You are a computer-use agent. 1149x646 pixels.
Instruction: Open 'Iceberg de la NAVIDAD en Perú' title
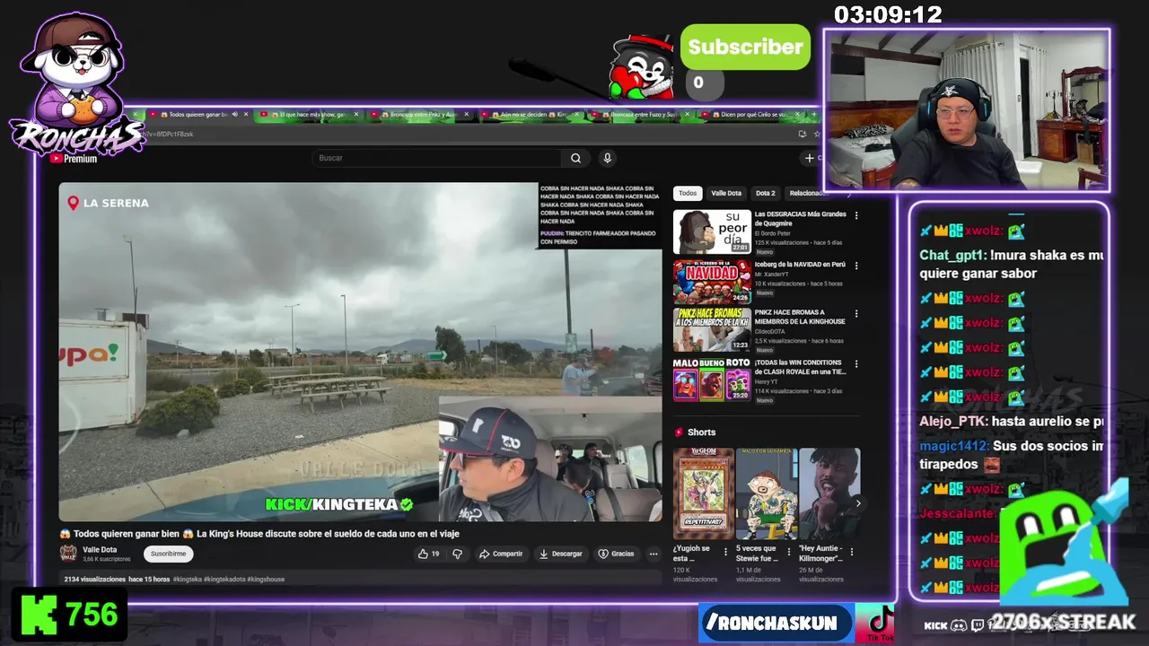[x=800, y=265]
